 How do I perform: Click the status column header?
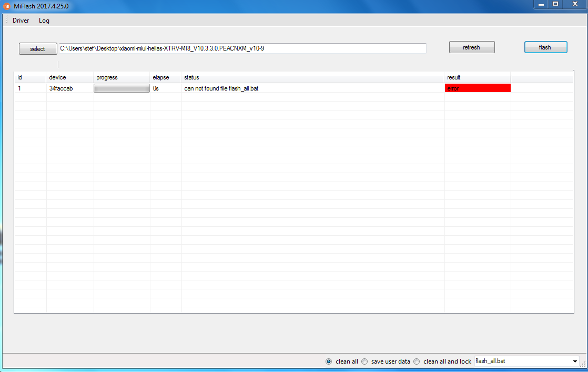(x=313, y=77)
